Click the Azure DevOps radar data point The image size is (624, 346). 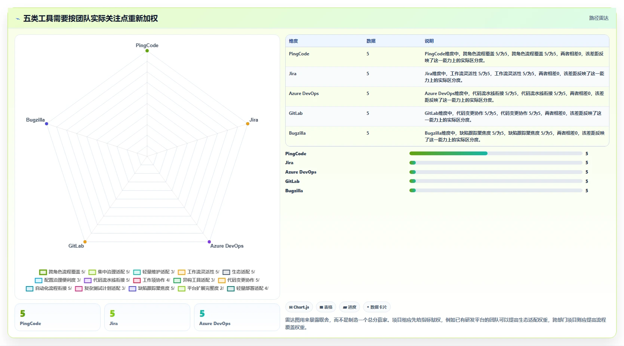tap(209, 242)
